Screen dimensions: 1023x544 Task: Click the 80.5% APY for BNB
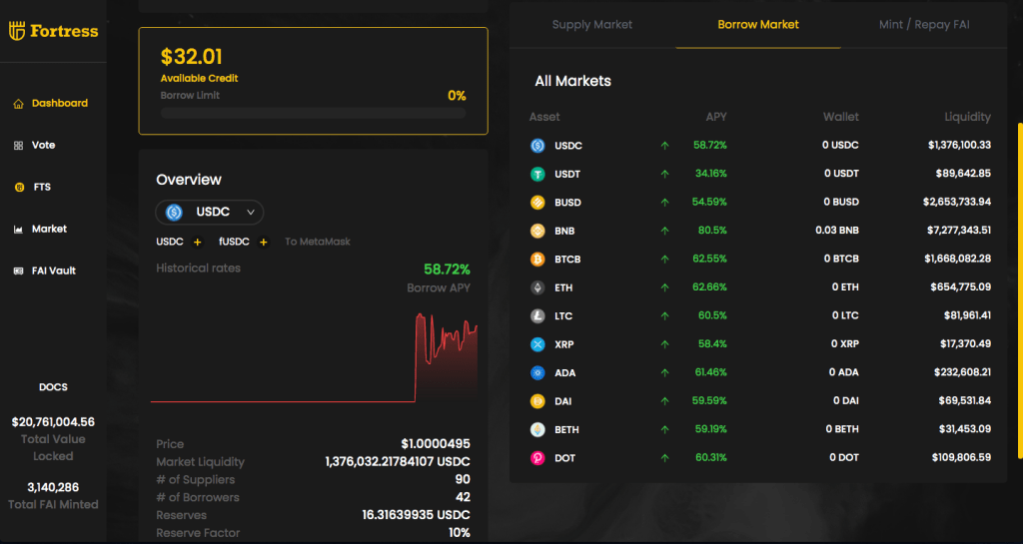711,231
